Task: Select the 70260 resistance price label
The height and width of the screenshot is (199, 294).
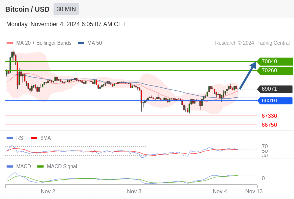Action: pos(275,70)
